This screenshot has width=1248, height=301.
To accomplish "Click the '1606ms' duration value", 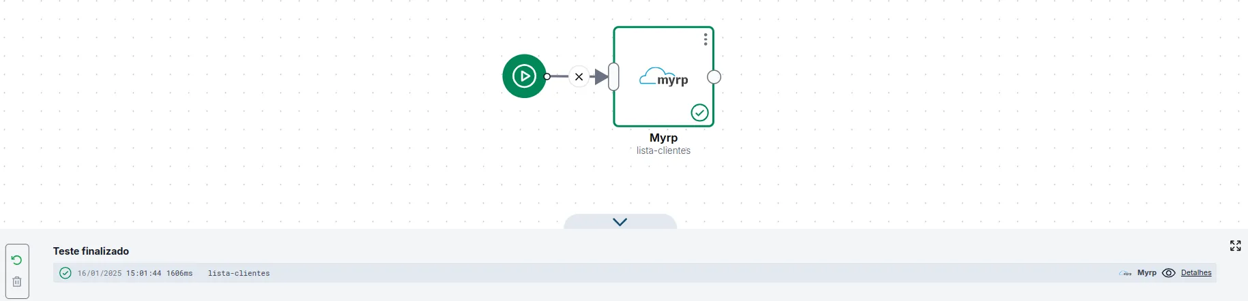I will coord(179,273).
